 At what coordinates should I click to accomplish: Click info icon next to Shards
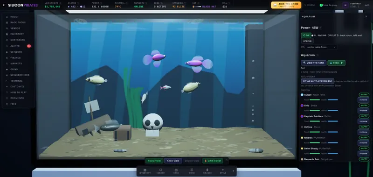click(78, 3)
